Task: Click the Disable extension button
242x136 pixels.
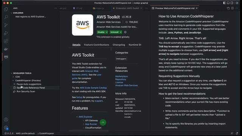Action: pyautogui.click(x=101, y=32)
